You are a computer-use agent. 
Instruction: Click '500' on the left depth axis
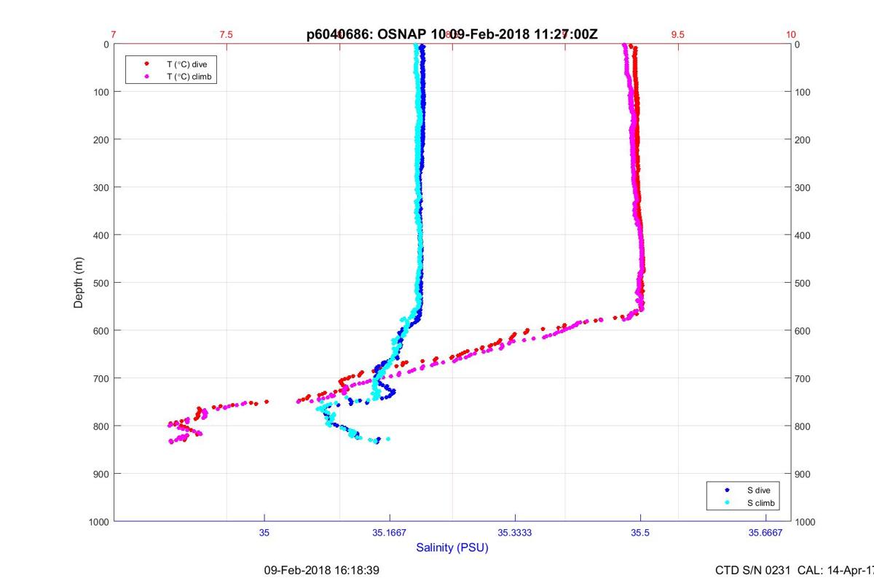point(101,283)
